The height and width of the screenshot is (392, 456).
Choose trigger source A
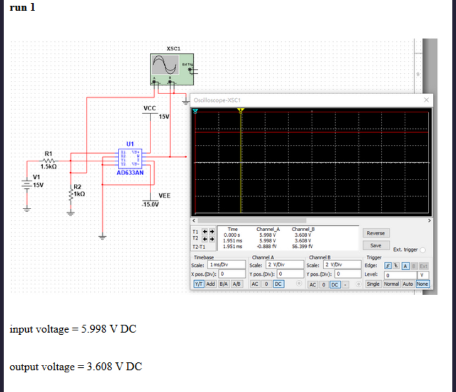(405, 266)
